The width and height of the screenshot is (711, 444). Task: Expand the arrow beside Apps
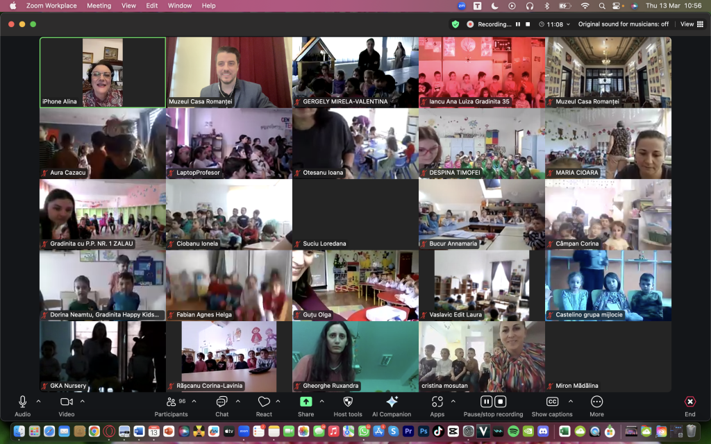pyautogui.click(x=453, y=402)
